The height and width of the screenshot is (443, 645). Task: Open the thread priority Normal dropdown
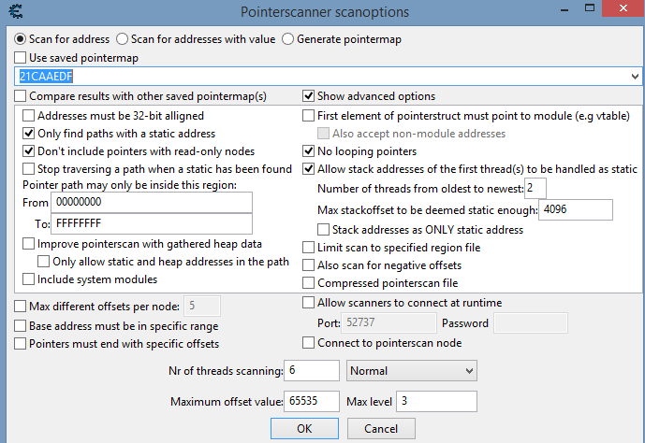coord(412,371)
